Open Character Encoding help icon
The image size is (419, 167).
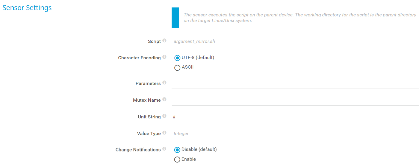pyautogui.click(x=164, y=57)
